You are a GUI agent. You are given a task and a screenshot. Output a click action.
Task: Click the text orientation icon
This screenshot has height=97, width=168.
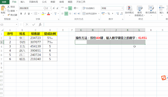click(75, 8)
